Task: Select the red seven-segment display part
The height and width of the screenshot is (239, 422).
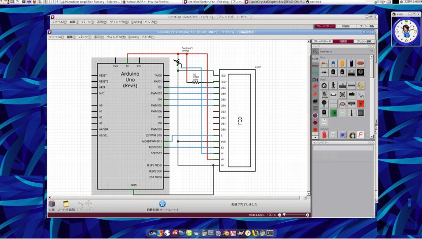Action: coord(361,134)
